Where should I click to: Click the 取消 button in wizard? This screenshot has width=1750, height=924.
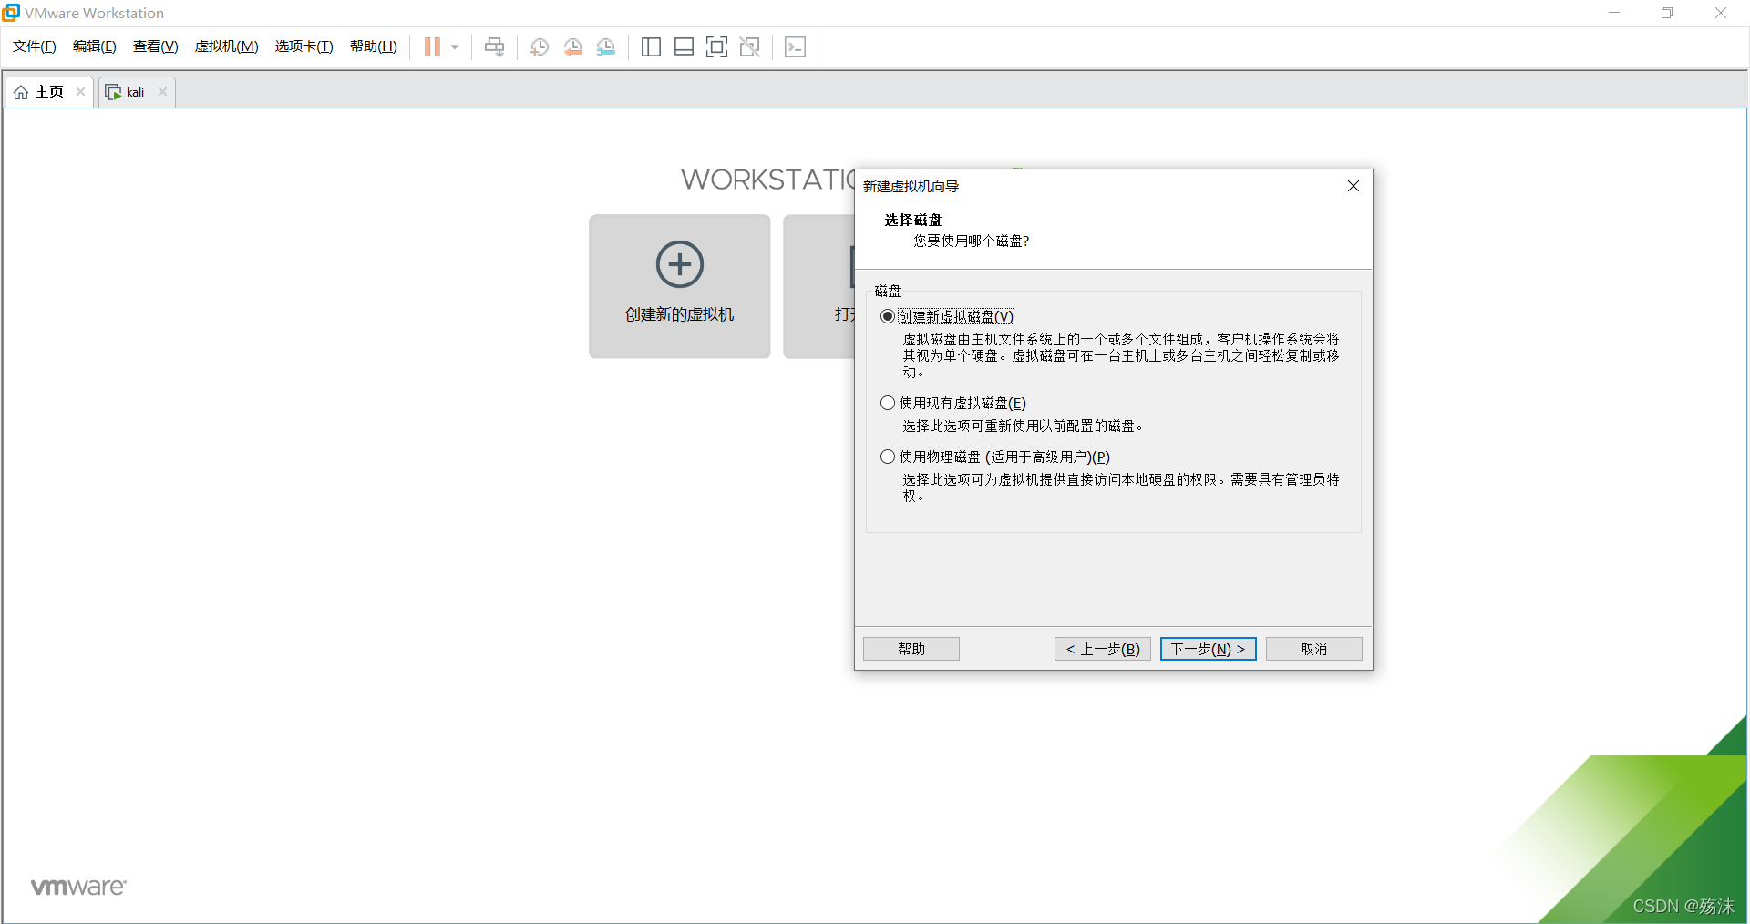[x=1313, y=649]
